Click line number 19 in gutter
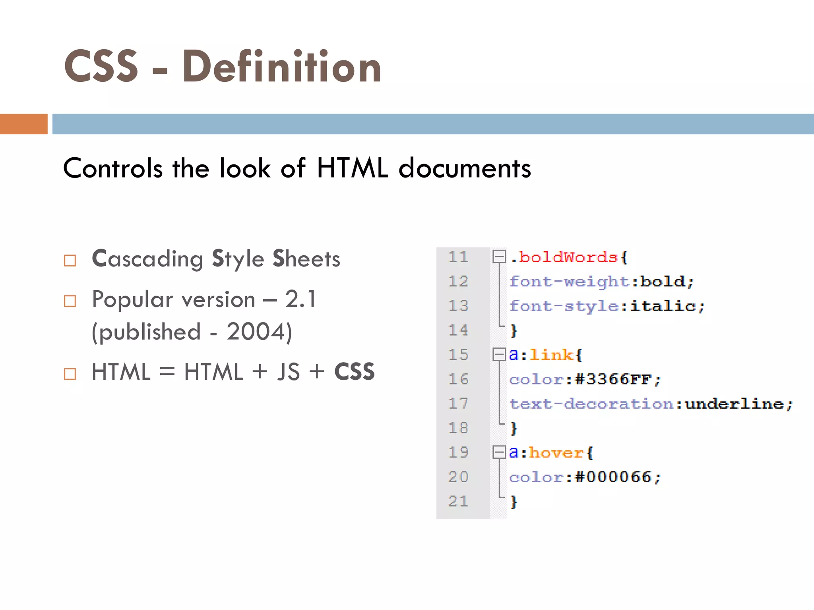This screenshot has height=610, width=814. [458, 452]
